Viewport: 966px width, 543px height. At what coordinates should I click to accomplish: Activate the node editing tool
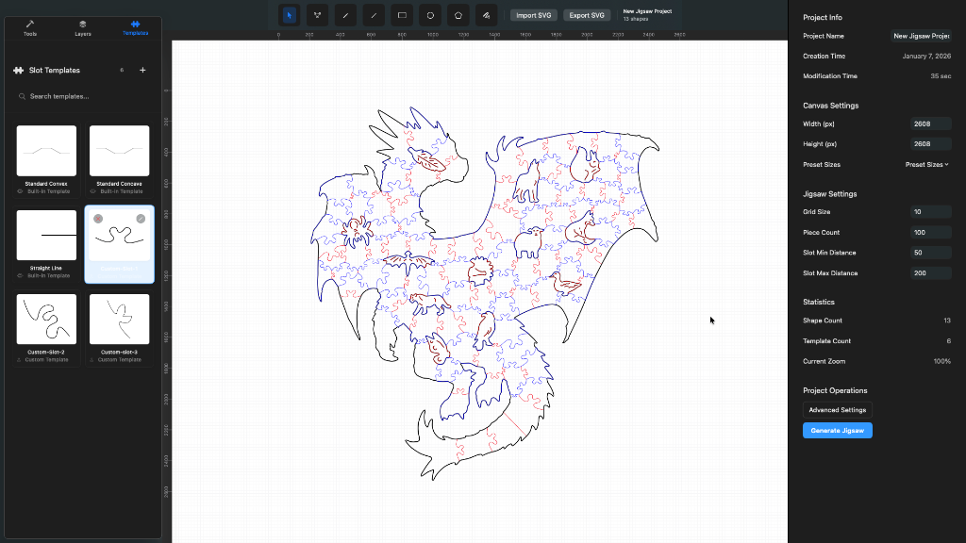317,15
